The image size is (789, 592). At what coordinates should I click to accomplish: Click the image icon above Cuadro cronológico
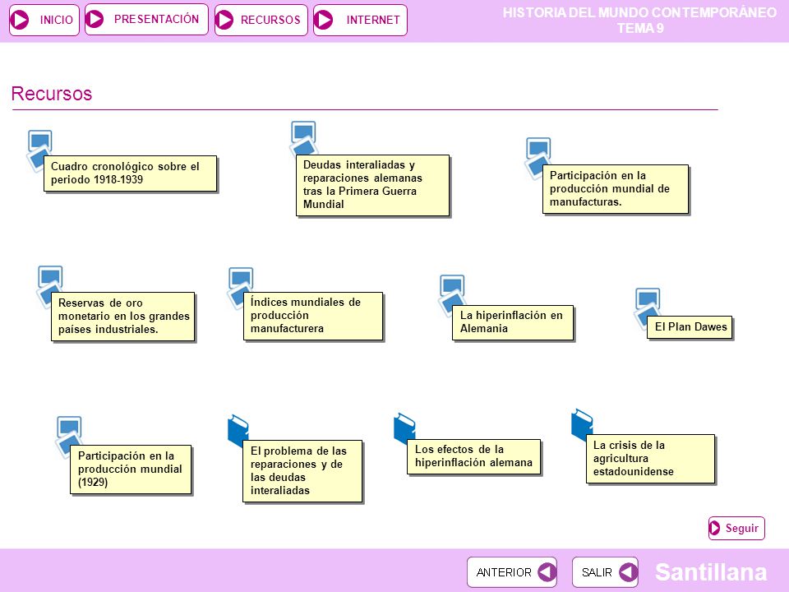coord(39,149)
